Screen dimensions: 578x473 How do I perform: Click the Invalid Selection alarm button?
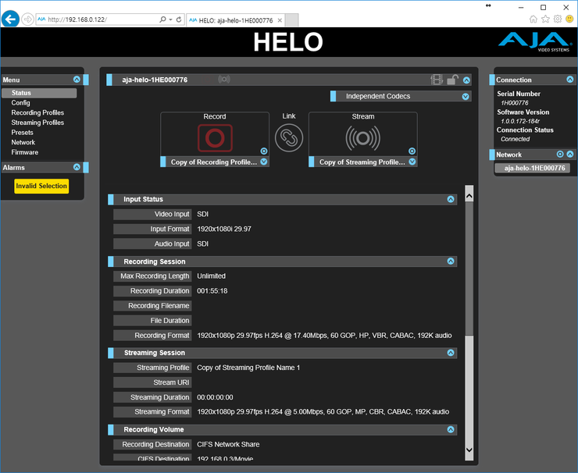click(x=41, y=186)
